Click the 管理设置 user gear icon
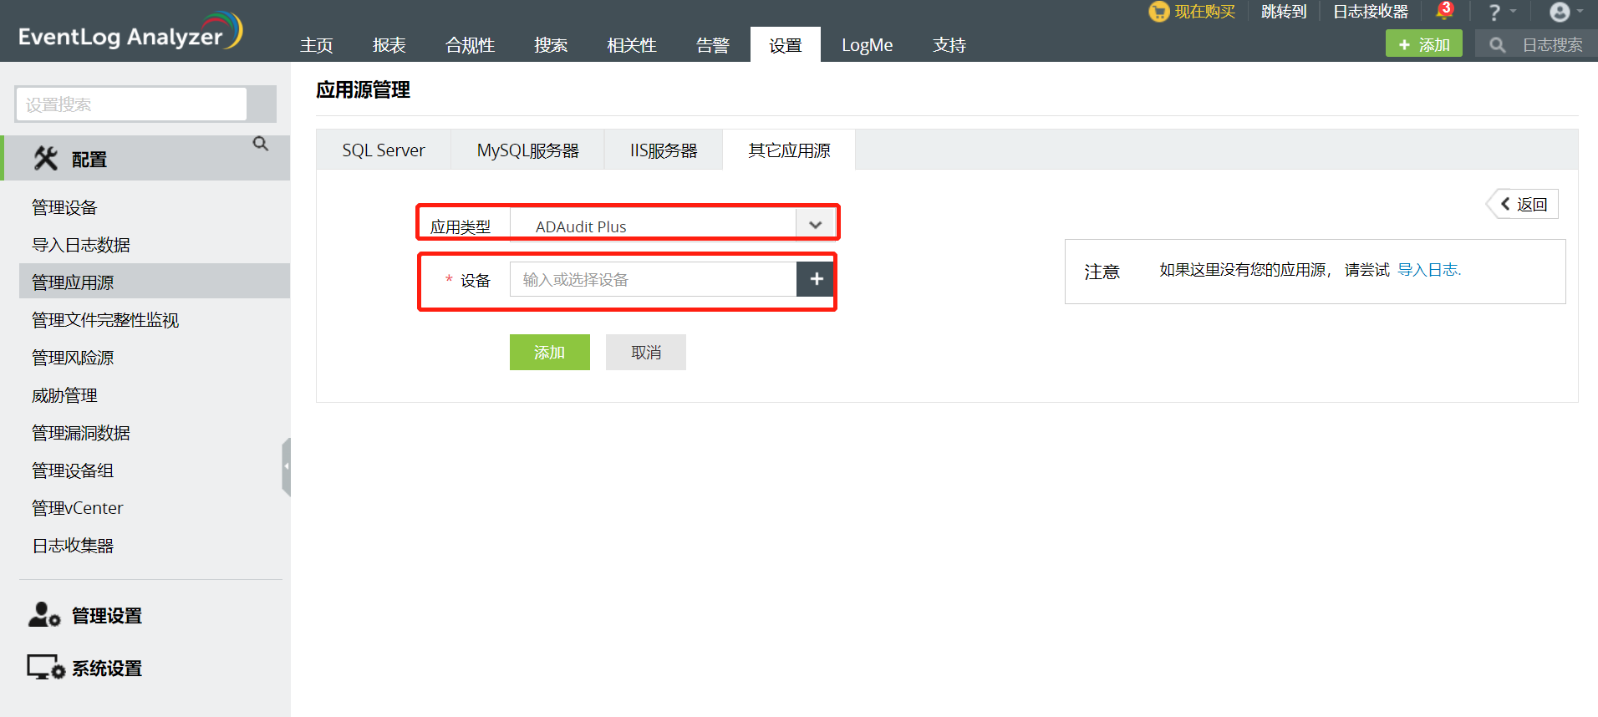 pos(43,615)
